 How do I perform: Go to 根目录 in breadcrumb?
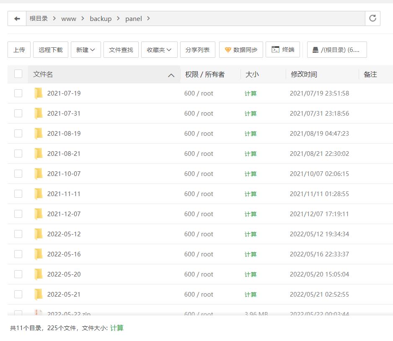coord(39,18)
